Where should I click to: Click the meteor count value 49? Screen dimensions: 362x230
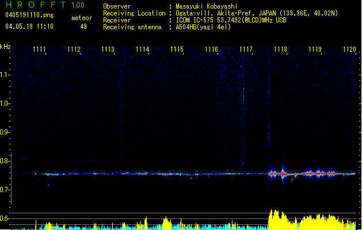point(83,26)
